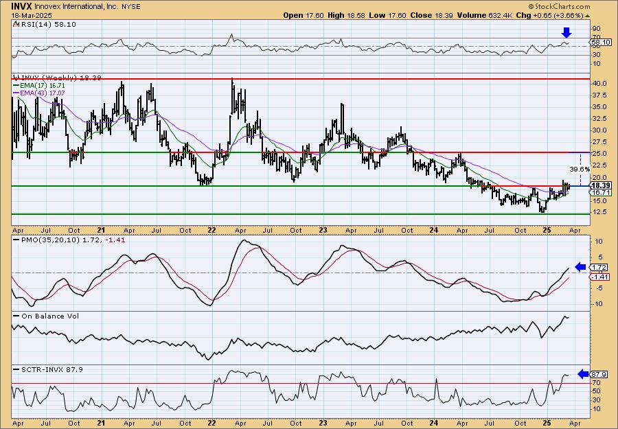
Task: Click the 25.0 price axis label
Action: click(x=600, y=154)
